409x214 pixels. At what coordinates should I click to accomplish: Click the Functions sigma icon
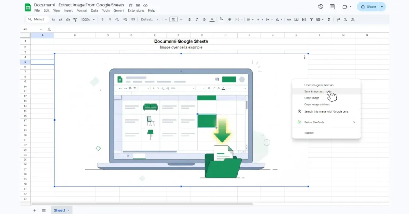(329, 19)
